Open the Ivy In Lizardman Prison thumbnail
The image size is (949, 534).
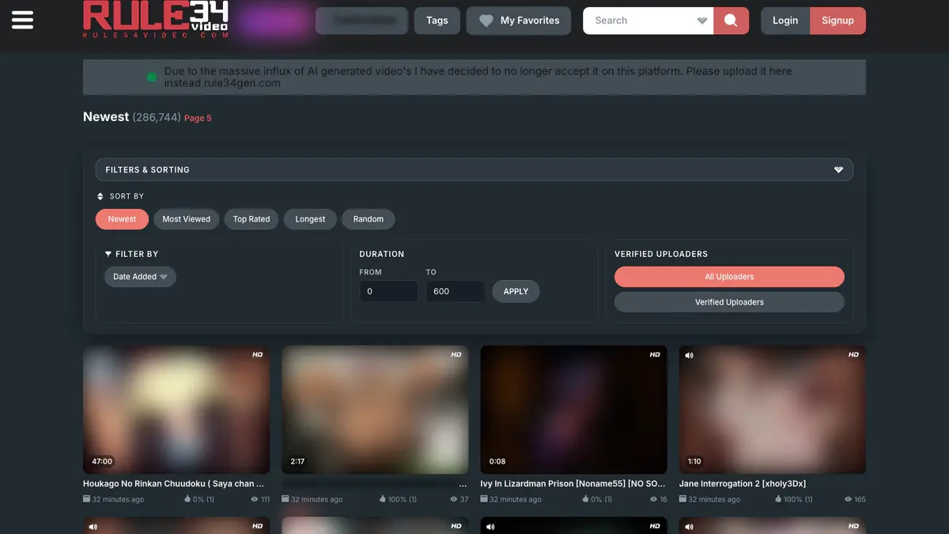click(x=573, y=410)
